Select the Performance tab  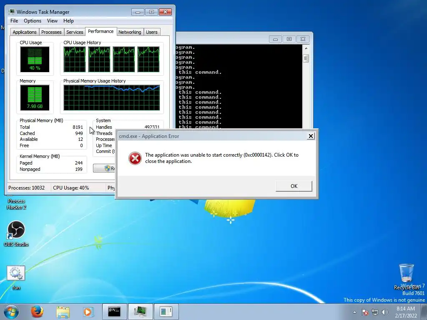(101, 31)
